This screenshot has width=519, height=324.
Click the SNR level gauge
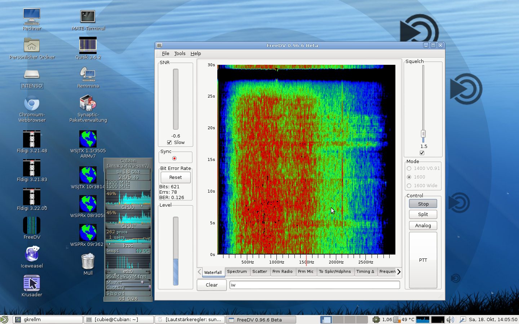pyautogui.click(x=176, y=99)
